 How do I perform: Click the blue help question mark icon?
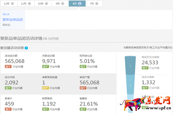(x=26, y=48)
